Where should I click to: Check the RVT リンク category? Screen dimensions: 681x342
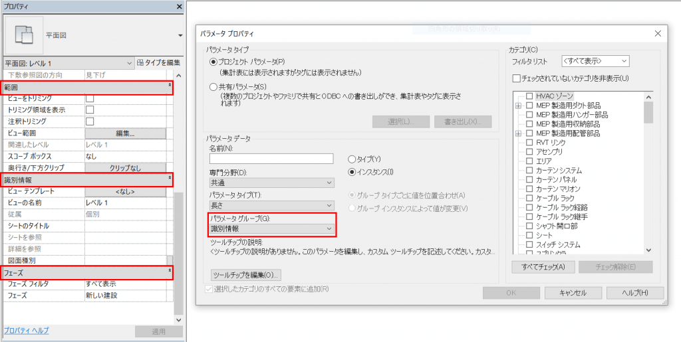click(x=529, y=143)
